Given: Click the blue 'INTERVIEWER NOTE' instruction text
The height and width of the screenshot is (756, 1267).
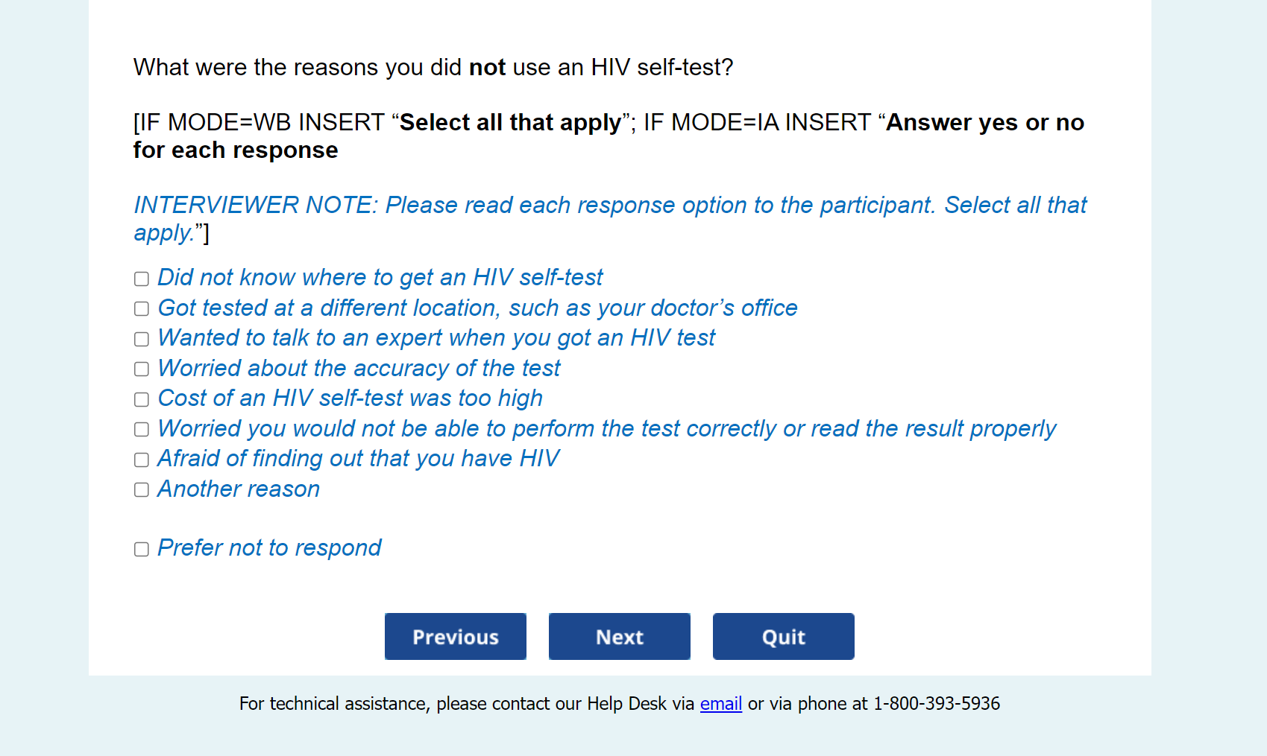Looking at the screenshot, I should tap(609, 206).
